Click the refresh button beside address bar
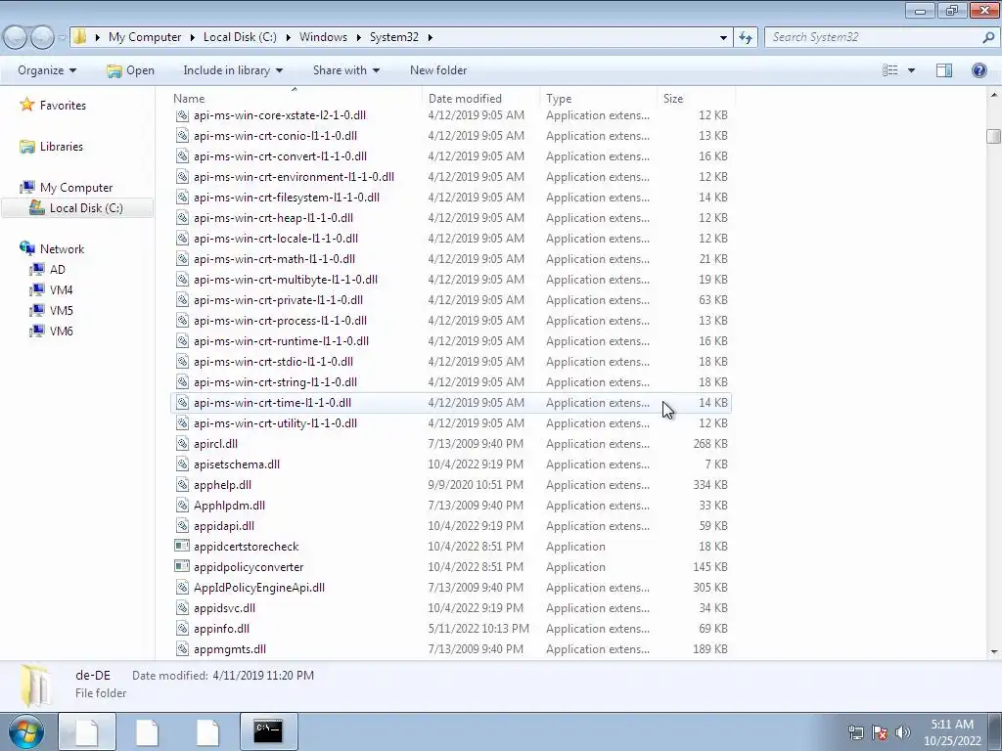This screenshot has height=751, width=1002. pos(746,37)
